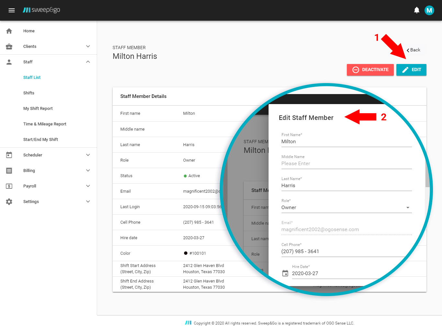
Task: Click the Staff person icon
Action: tap(9, 62)
